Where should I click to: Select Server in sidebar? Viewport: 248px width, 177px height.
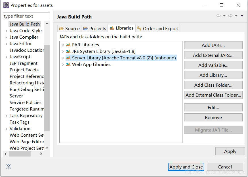coord(16,96)
